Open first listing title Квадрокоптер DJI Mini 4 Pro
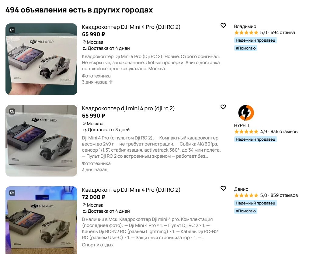This screenshot has height=254, width=310. point(131,27)
